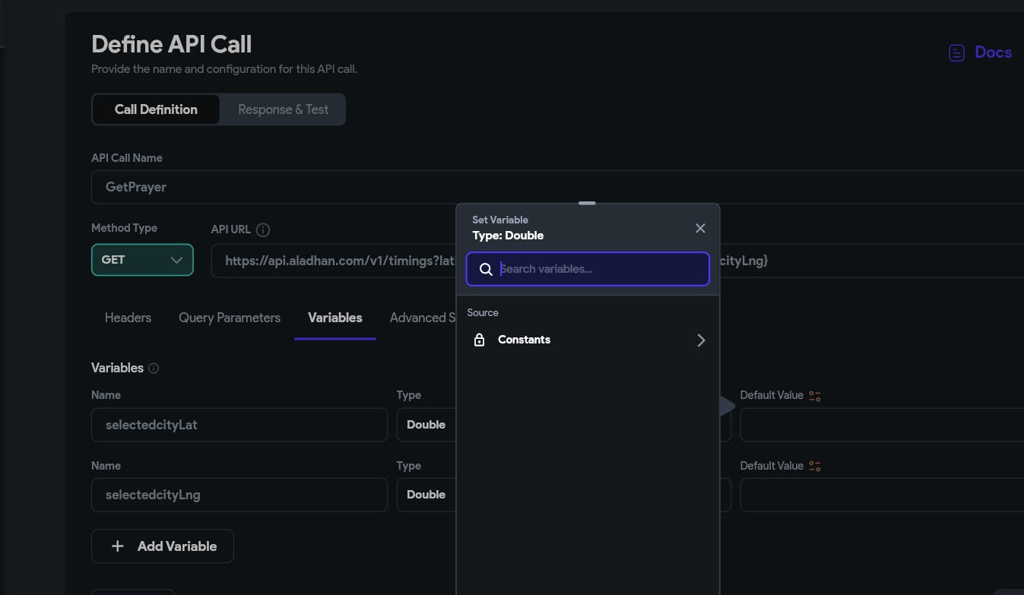Open the Docs link
This screenshot has width=1024, height=595.
[x=992, y=52]
